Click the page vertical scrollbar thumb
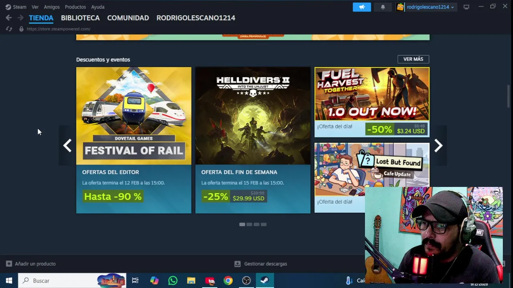 [x=509, y=96]
